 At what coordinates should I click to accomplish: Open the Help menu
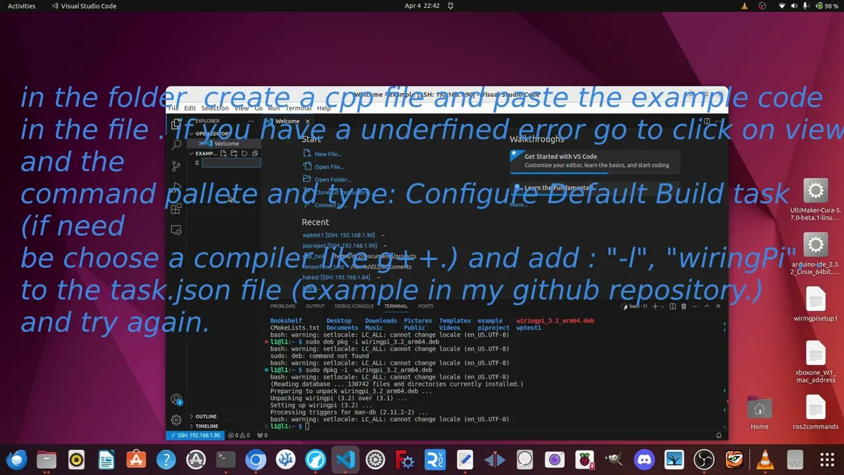point(324,108)
